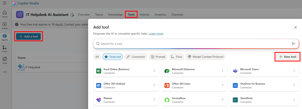Switch to the Overview tab
Screen dimensions: 302x109
[x=84, y=15]
